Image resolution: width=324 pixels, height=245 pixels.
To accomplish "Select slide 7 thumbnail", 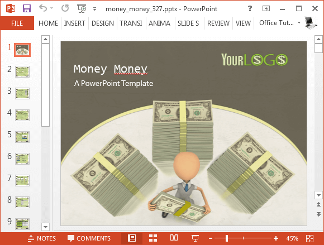I will click(22, 180).
